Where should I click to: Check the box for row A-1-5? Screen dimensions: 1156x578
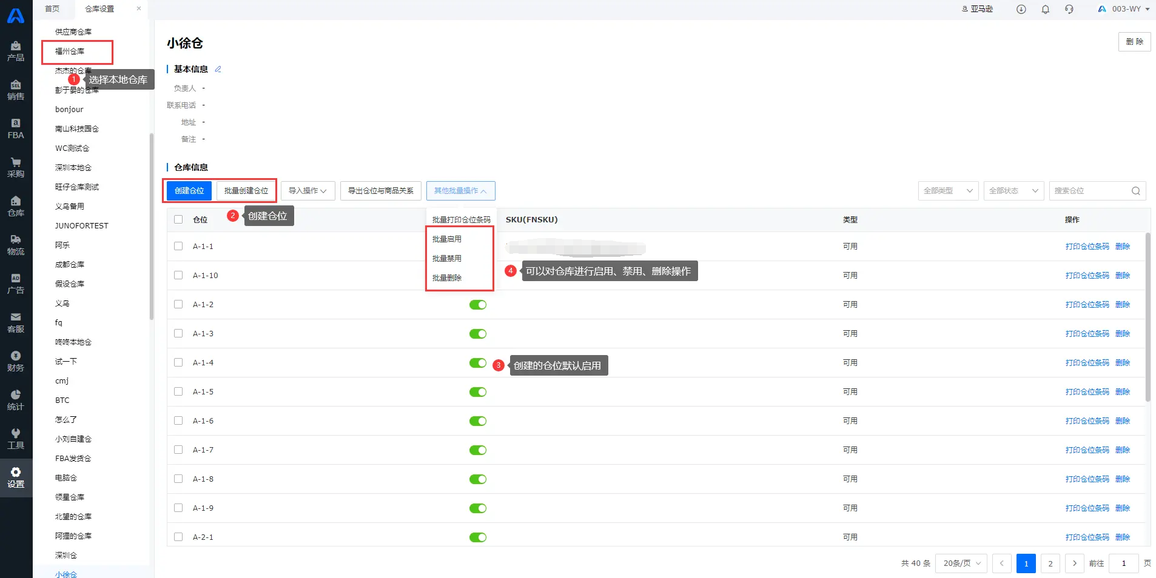178,391
